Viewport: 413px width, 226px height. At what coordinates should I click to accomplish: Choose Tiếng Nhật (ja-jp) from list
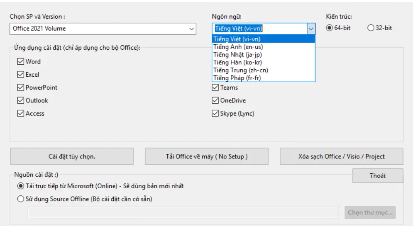tap(238, 54)
